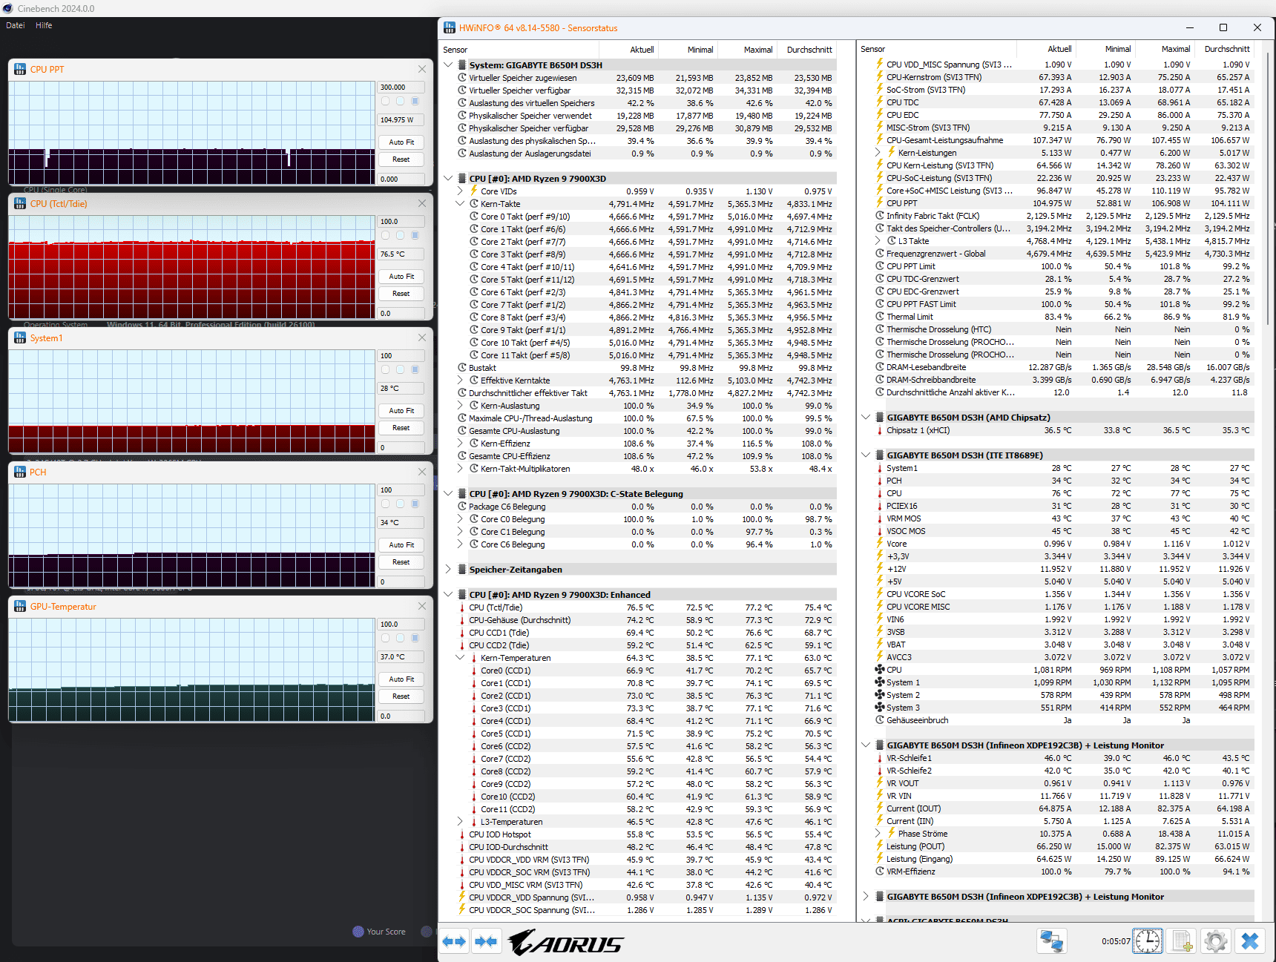This screenshot has width=1276, height=962.
Task: Click the chip icon of System: GIGABYTE B650M DS3H
Action: pos(462,65)
